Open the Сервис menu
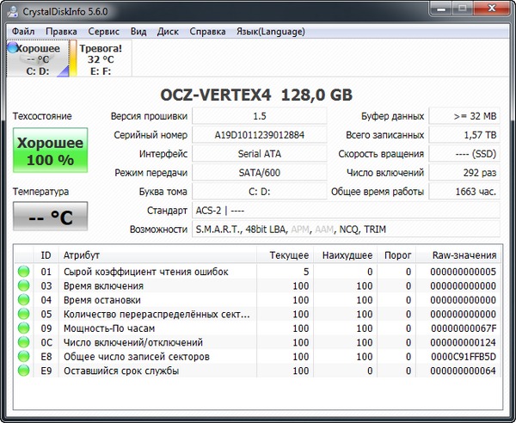The image size is (516, 423). click(103, 31)
